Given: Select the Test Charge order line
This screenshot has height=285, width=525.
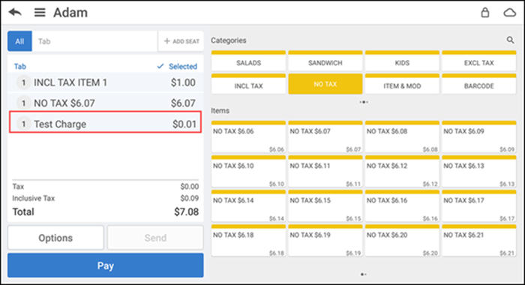Looking at the screenshot, I should click(106, 122).
